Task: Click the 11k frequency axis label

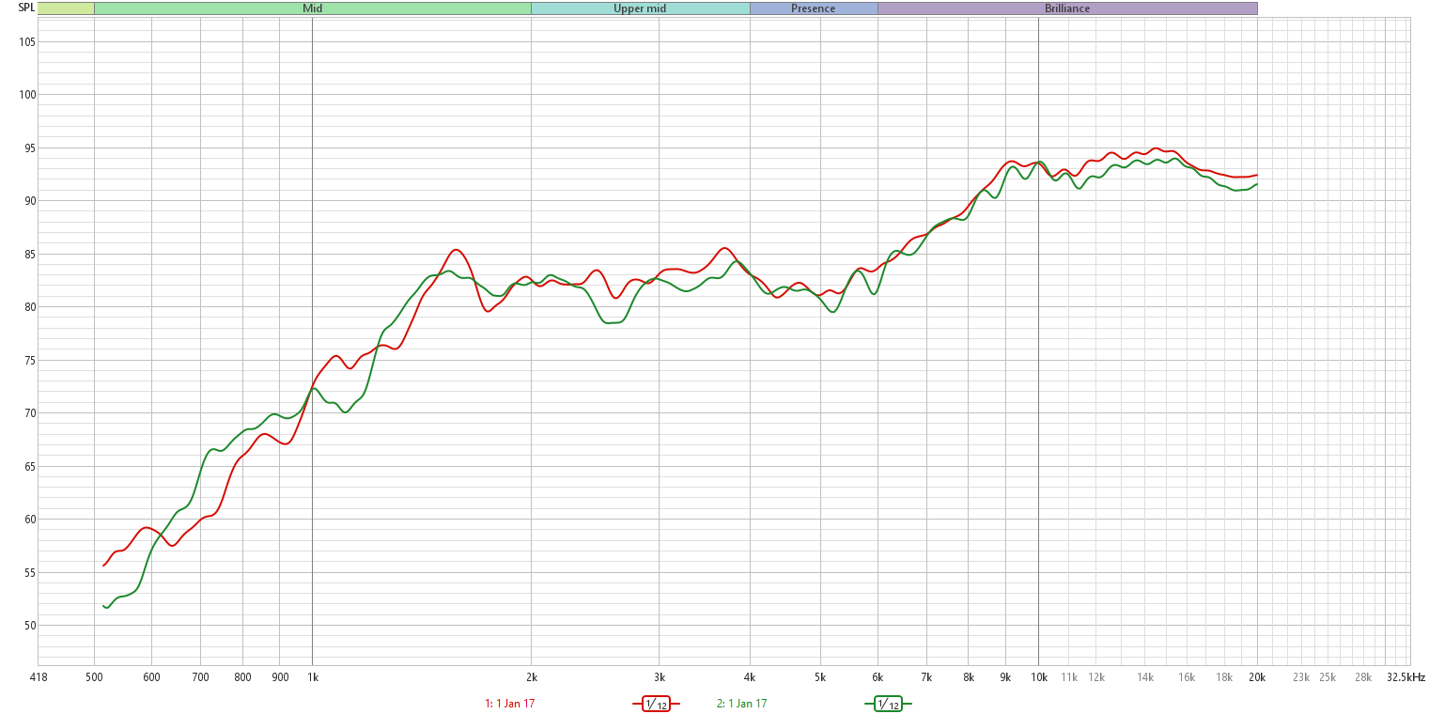Action: coord(1069,676)
